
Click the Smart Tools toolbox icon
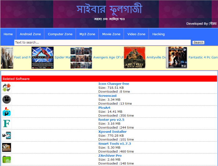point(7,147)
